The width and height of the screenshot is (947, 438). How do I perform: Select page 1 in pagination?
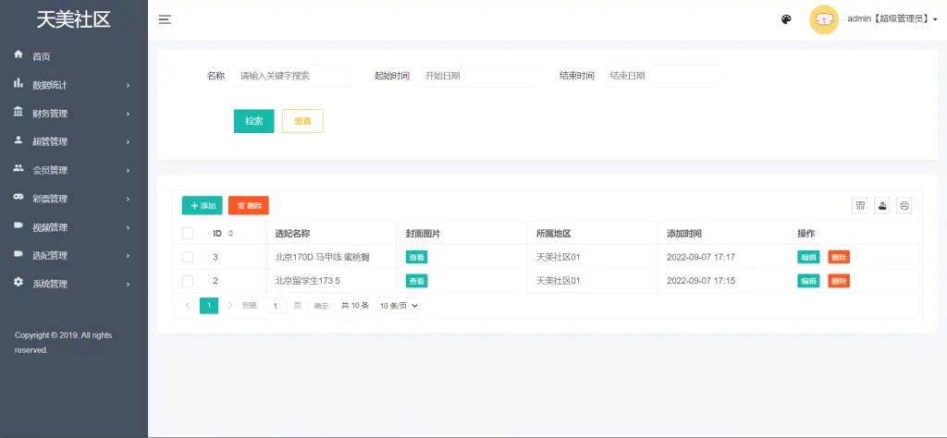(209, 306)
